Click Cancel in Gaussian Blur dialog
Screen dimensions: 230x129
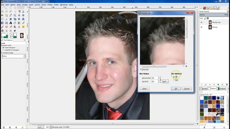(x=187, y=89)
